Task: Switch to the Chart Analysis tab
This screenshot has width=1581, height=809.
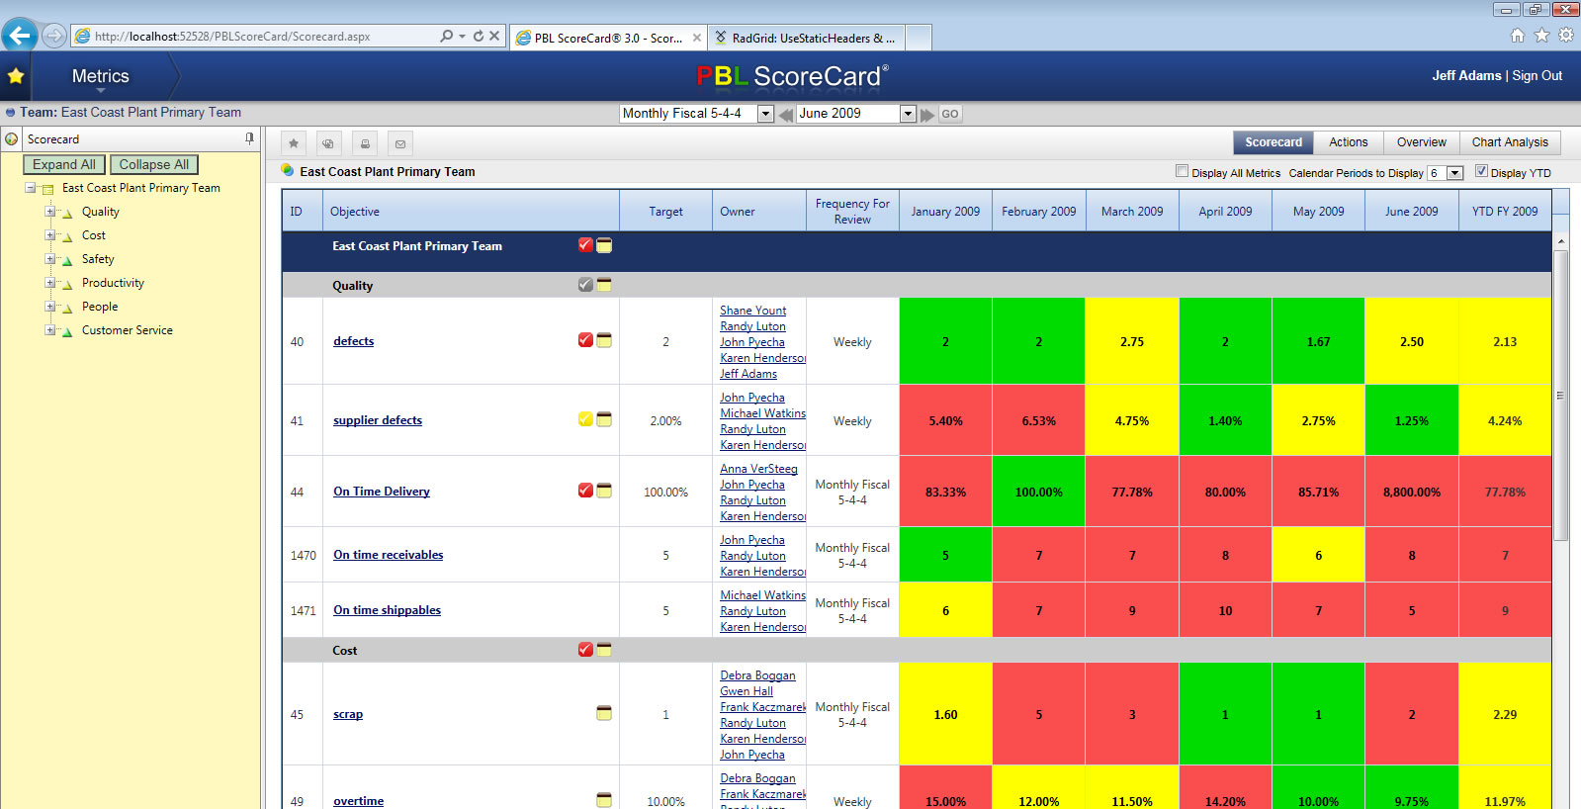Action: [1510, 142]
